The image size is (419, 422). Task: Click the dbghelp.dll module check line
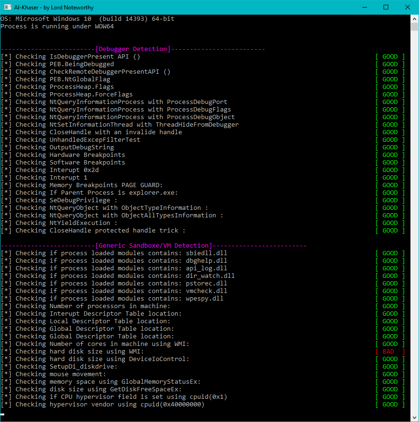[114, 260]
